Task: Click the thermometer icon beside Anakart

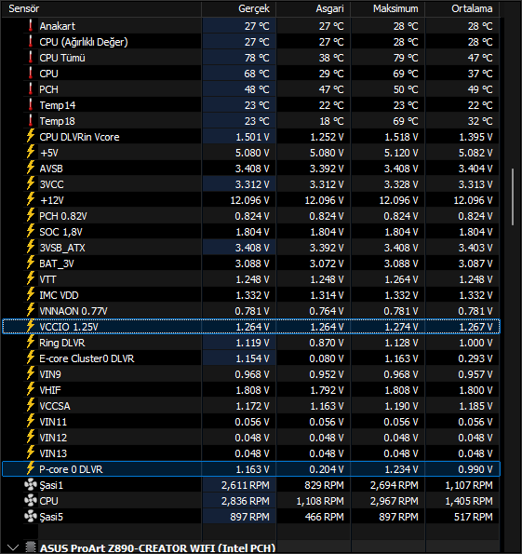Action: pyautogui.click(x=31, y=25)
